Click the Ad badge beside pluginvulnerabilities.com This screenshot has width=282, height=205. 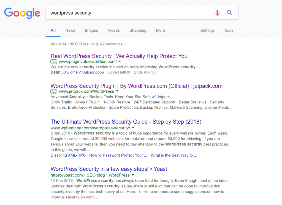pyautogui.click(x=54, y=62)
